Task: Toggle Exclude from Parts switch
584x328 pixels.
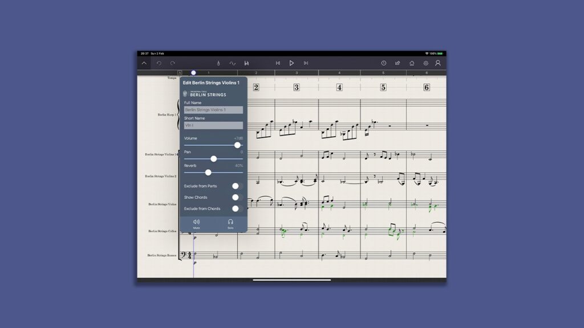Action: coord(237,186)
